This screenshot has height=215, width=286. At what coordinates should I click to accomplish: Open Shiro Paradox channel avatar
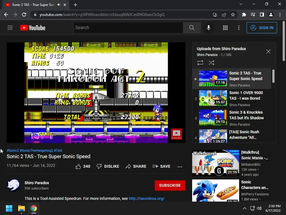13,185
